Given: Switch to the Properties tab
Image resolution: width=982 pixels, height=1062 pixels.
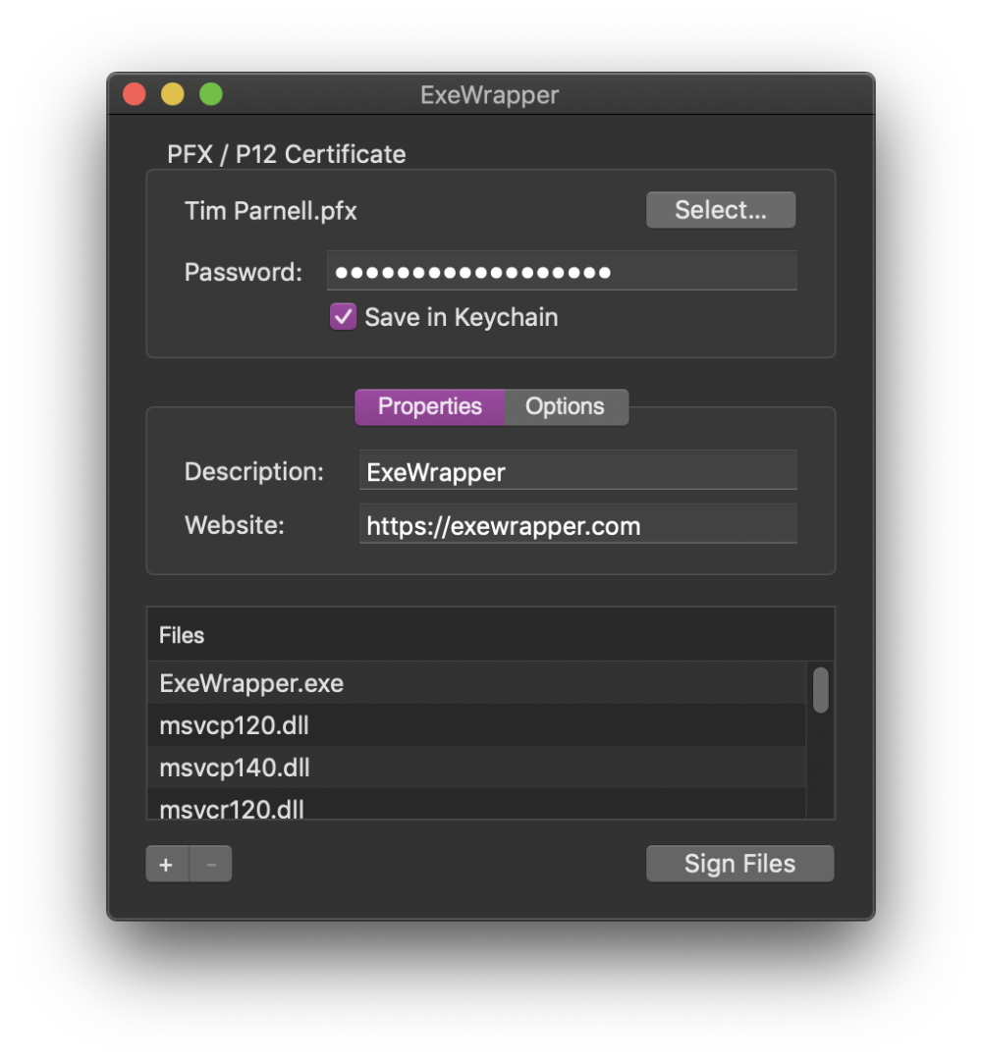Looking at the screenshot, I should click(430, 406).
